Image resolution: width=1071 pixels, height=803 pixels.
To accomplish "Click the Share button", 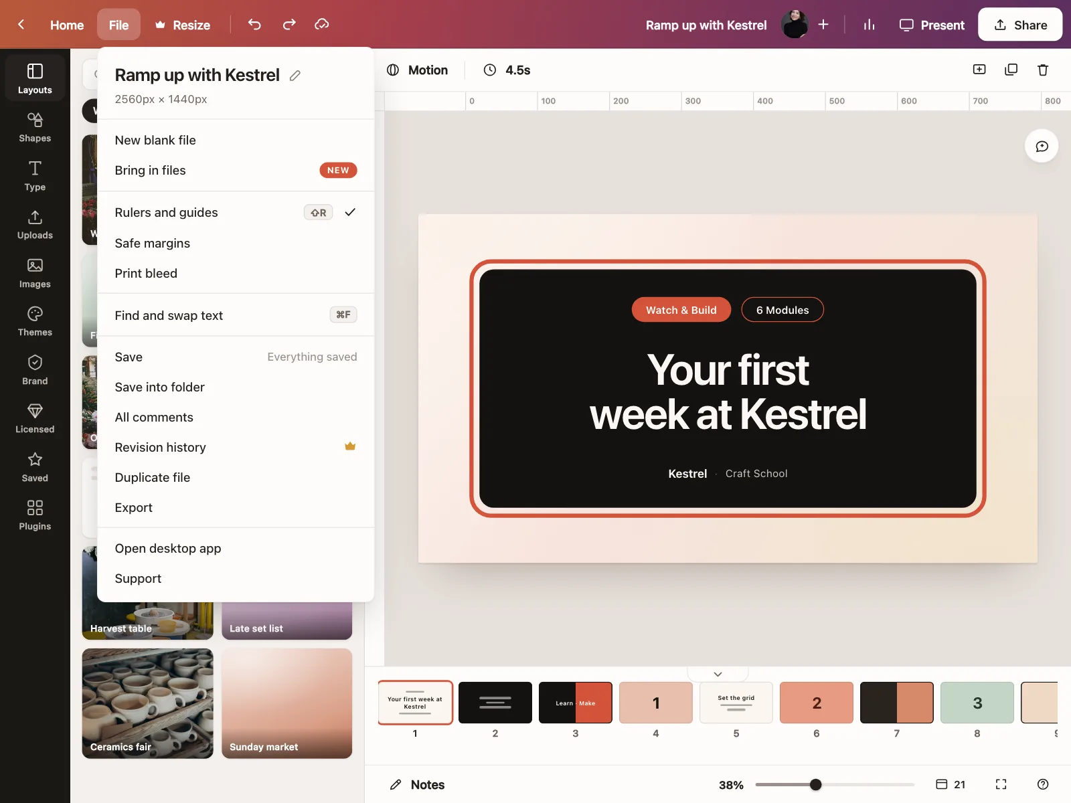I will click(1020, 25).
